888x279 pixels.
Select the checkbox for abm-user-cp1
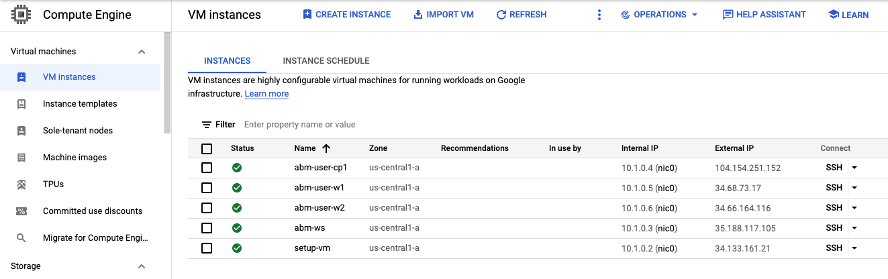pyautogui.click(x=207, y=168)
